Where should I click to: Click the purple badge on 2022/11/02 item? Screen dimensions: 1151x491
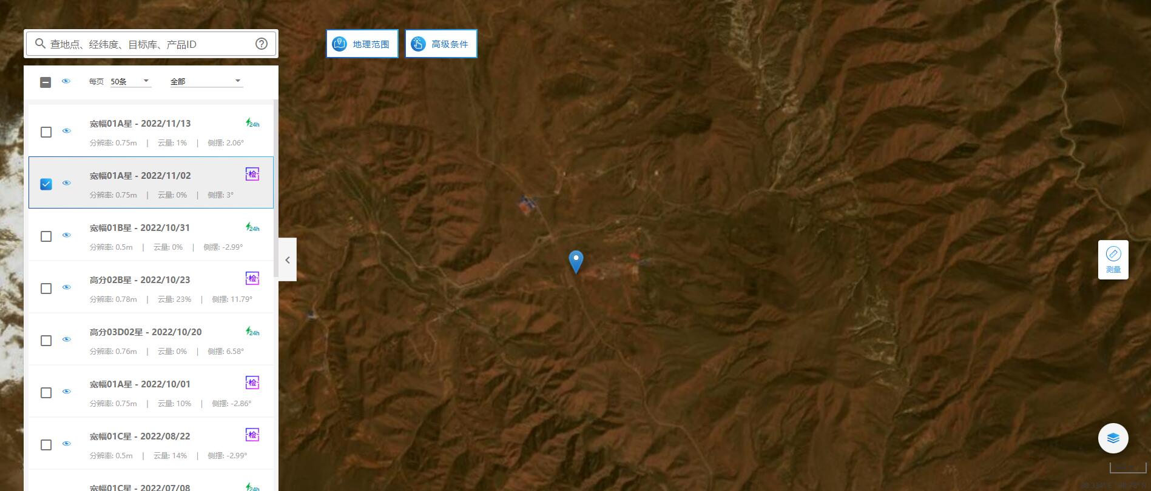252,175
